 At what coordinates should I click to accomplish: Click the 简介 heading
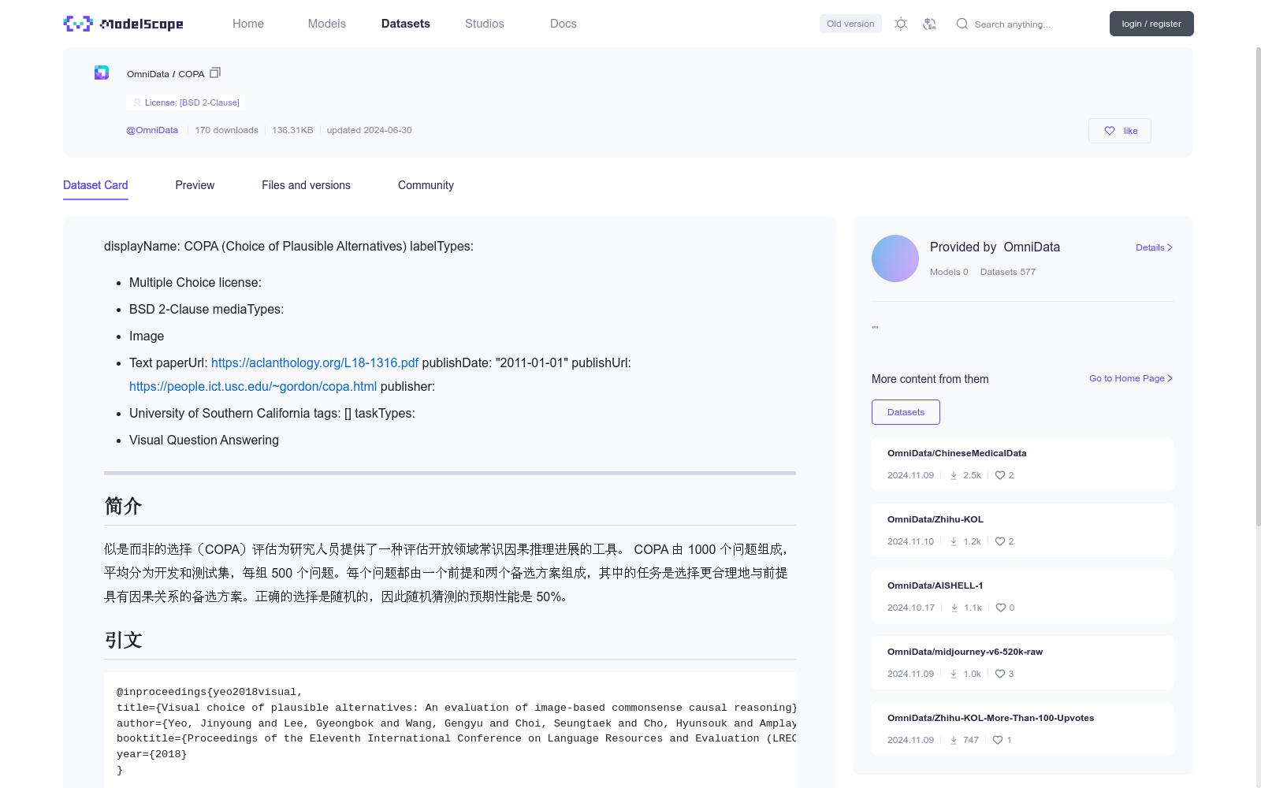[x=123, y=506]
